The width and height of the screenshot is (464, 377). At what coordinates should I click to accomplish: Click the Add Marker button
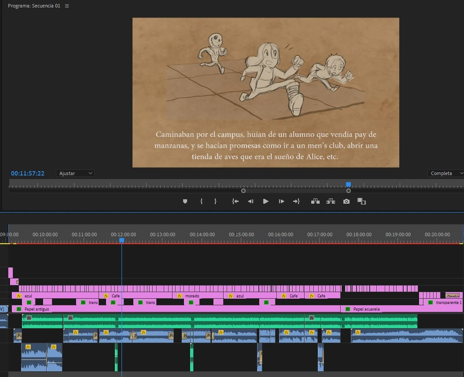tap(185, 201)
